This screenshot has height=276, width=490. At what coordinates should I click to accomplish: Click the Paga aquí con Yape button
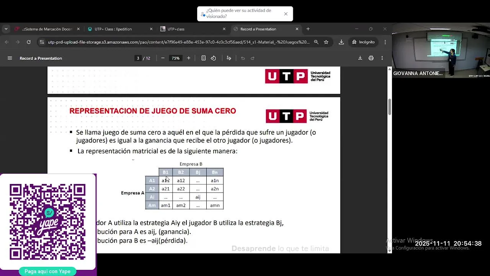coord(47,271)
